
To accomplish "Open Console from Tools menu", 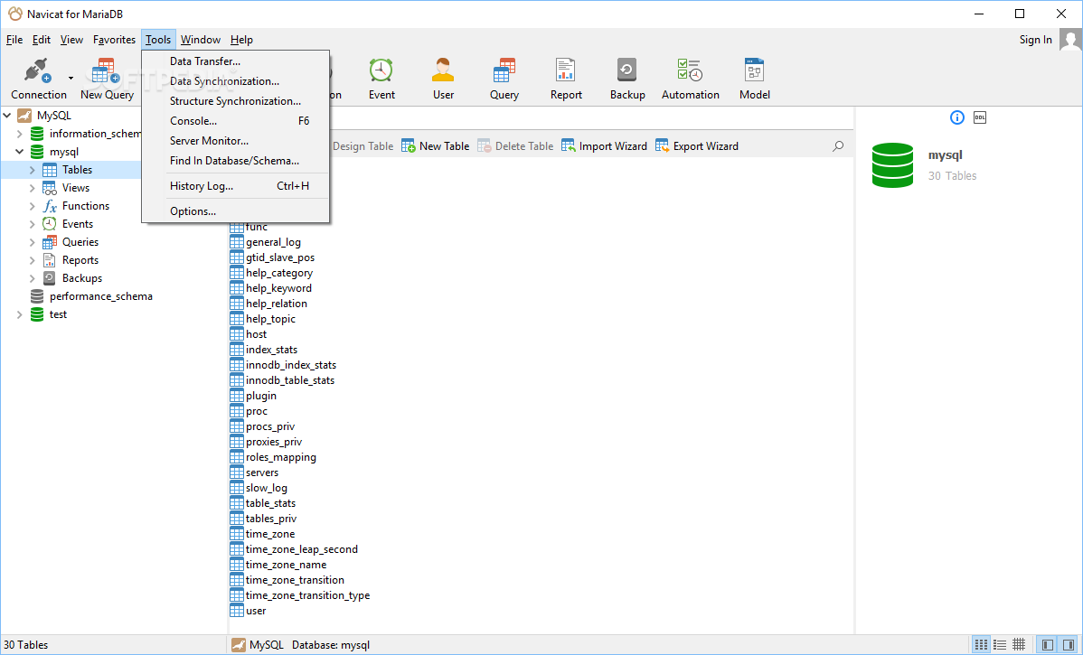I will coord(236,121).
